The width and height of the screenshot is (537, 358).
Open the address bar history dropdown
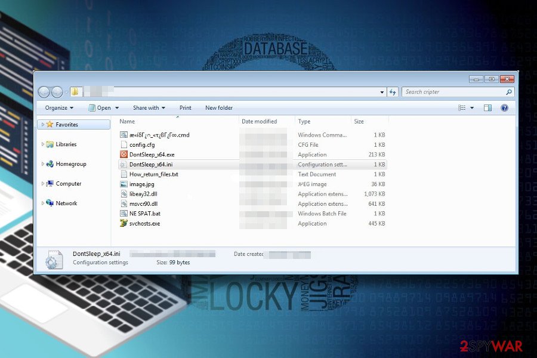tap(382, 92)
